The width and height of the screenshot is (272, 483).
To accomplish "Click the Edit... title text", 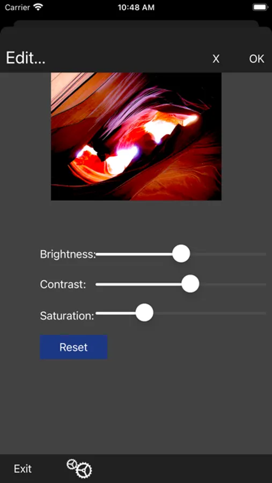I will click(26, 57).
